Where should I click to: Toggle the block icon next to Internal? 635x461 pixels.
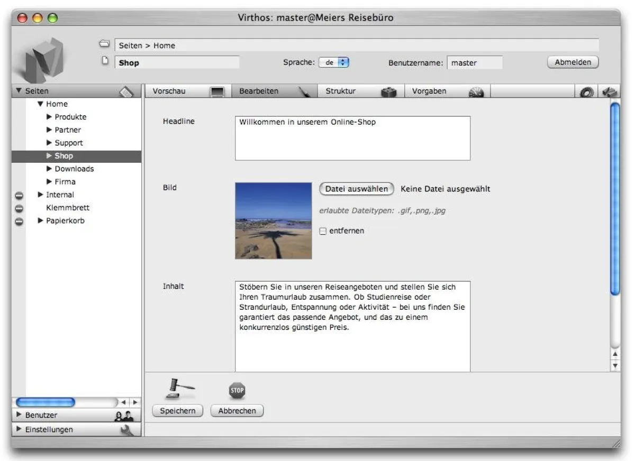19,195
